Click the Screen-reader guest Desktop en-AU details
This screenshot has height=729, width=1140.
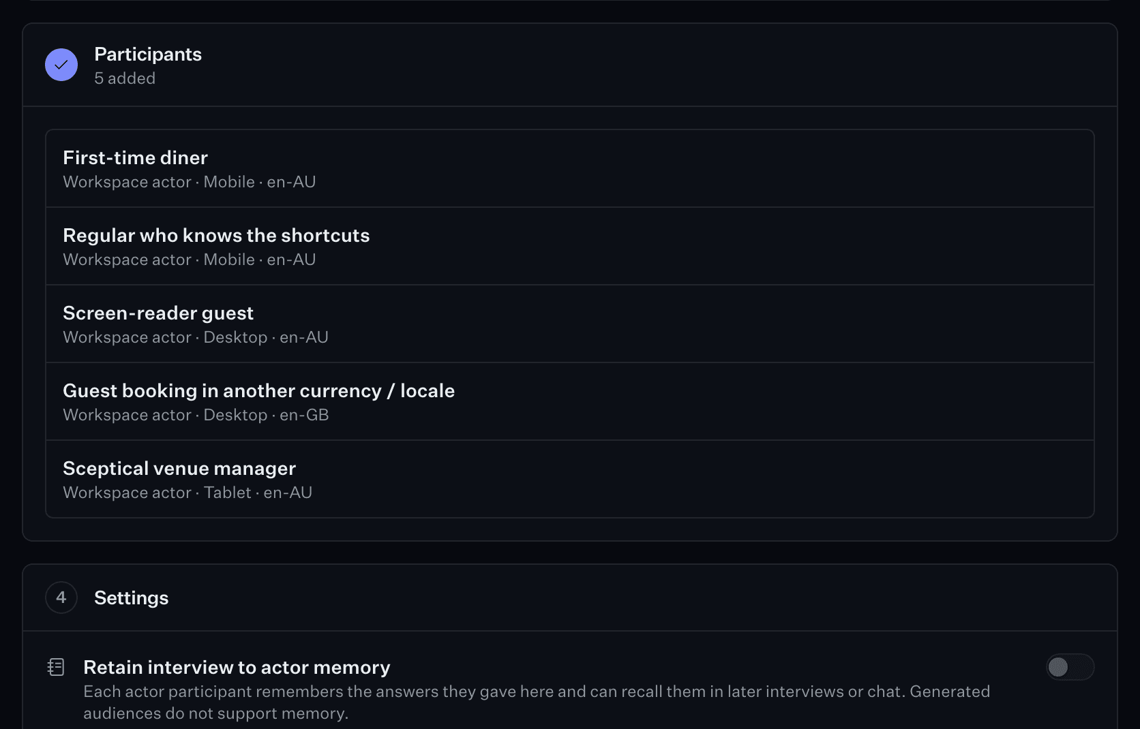(x=196, y=337)
